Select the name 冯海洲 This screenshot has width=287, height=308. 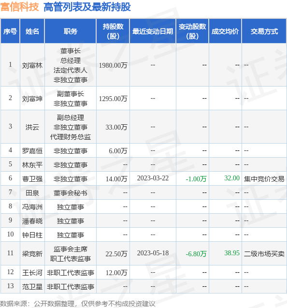32,207
